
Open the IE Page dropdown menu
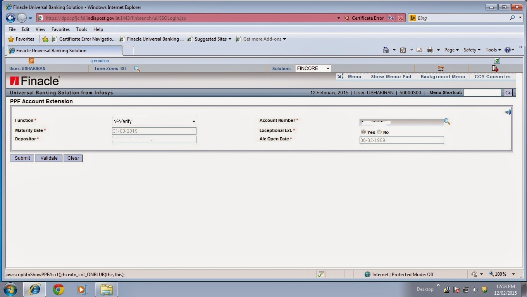(x=451, y=50)
